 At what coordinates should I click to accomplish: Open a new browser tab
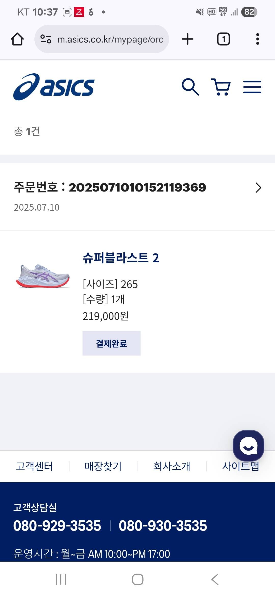188,39
